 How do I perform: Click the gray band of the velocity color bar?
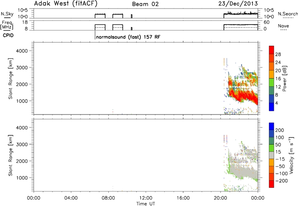[272, 155]
